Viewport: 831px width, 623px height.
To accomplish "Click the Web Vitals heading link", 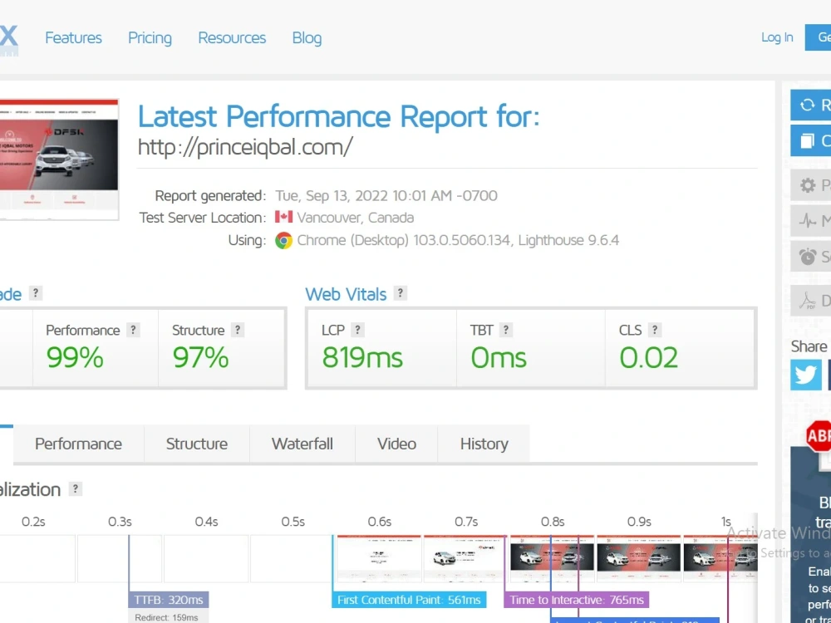I will tap(346, 294).
